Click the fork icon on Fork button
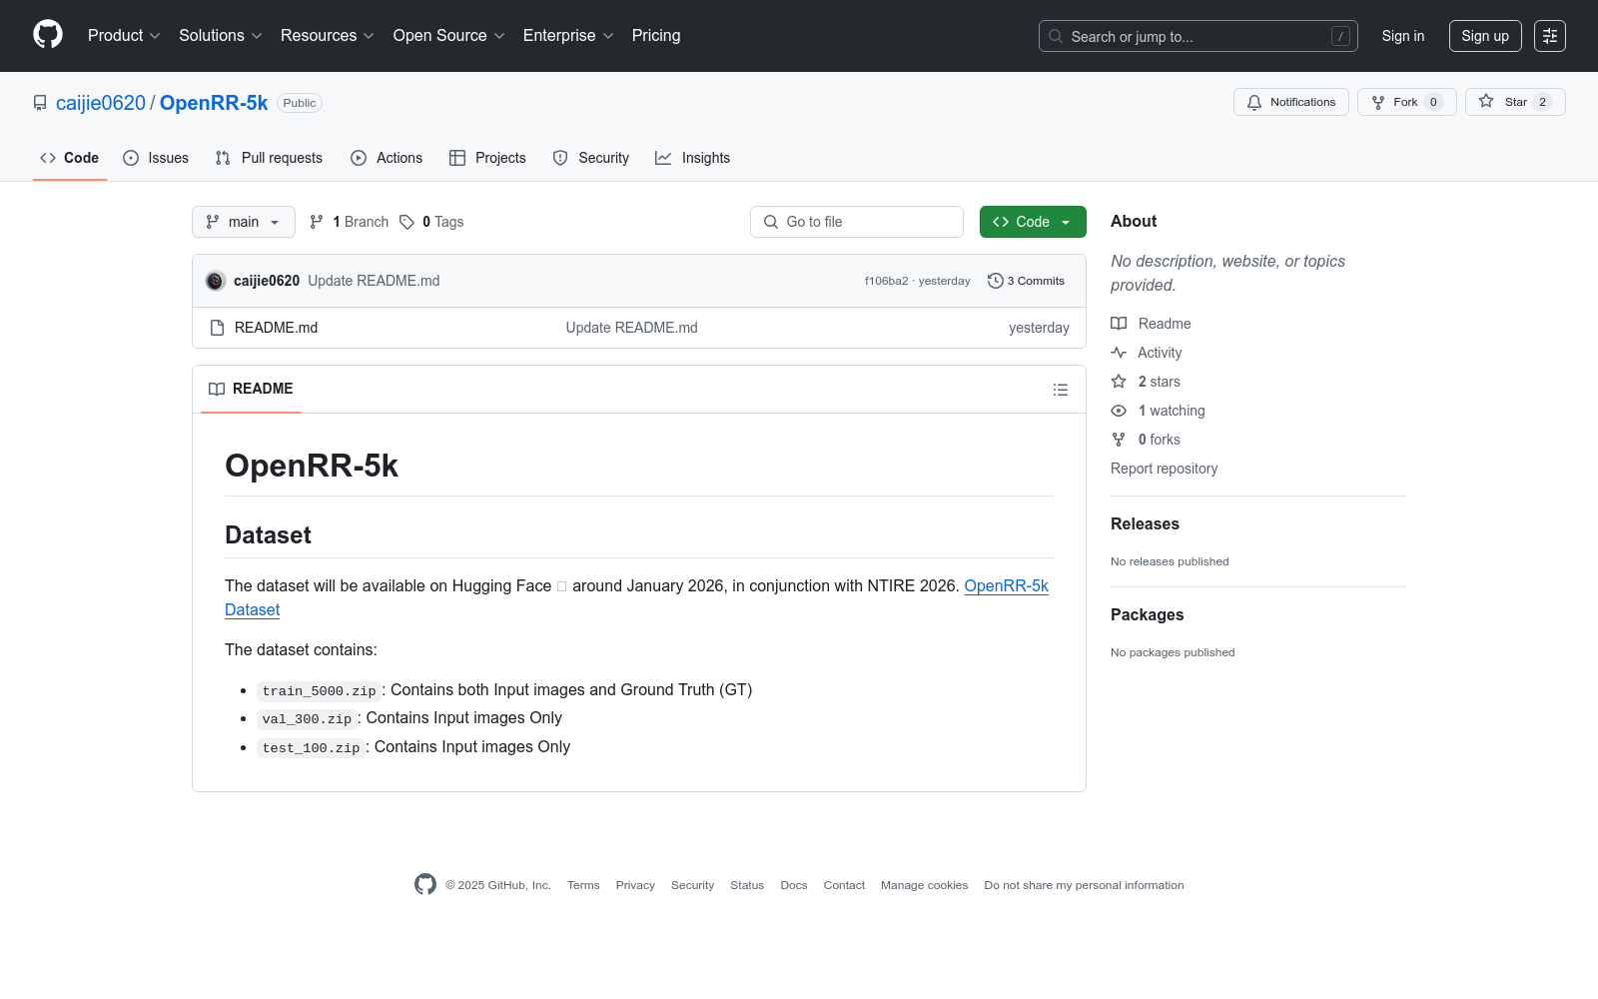Viewport: 1598px width, 999px height. 1378,102
